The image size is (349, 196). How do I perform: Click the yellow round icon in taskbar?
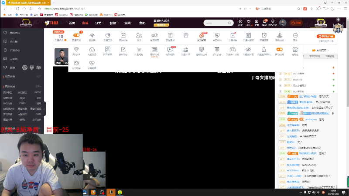pos(120,192)
